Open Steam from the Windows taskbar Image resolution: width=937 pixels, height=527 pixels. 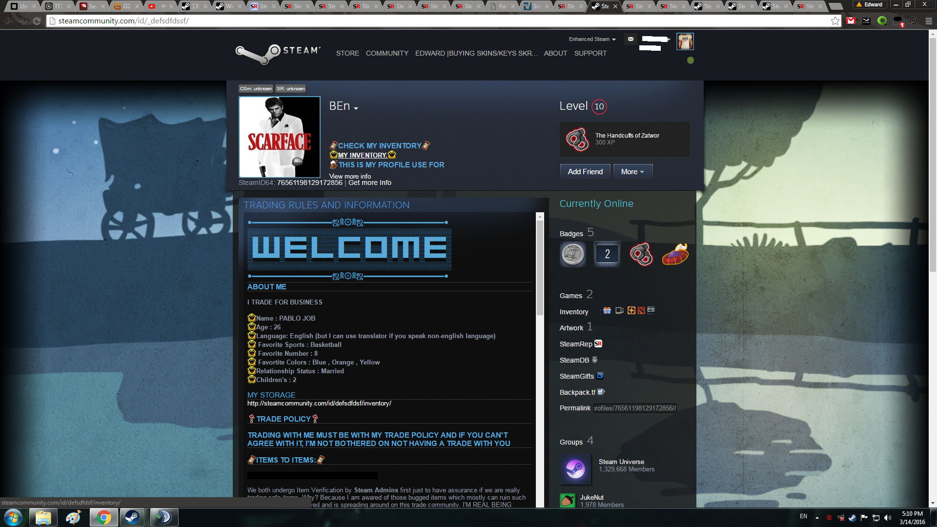point(132,517)
